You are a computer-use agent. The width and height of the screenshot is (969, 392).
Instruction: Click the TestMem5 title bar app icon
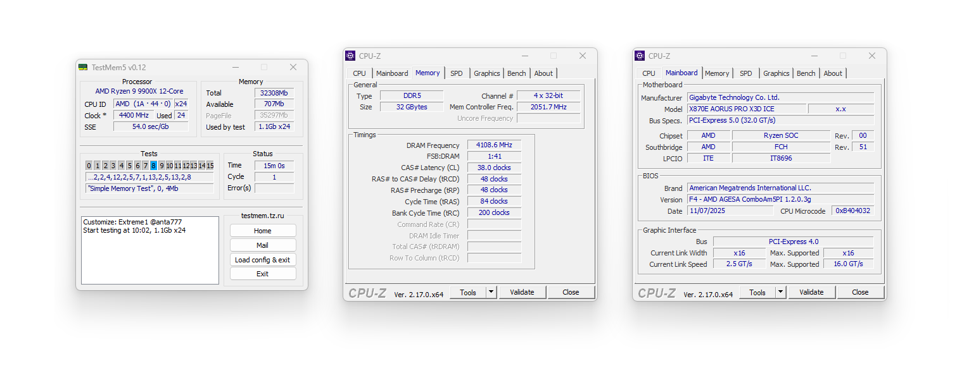tap(83, 67)
